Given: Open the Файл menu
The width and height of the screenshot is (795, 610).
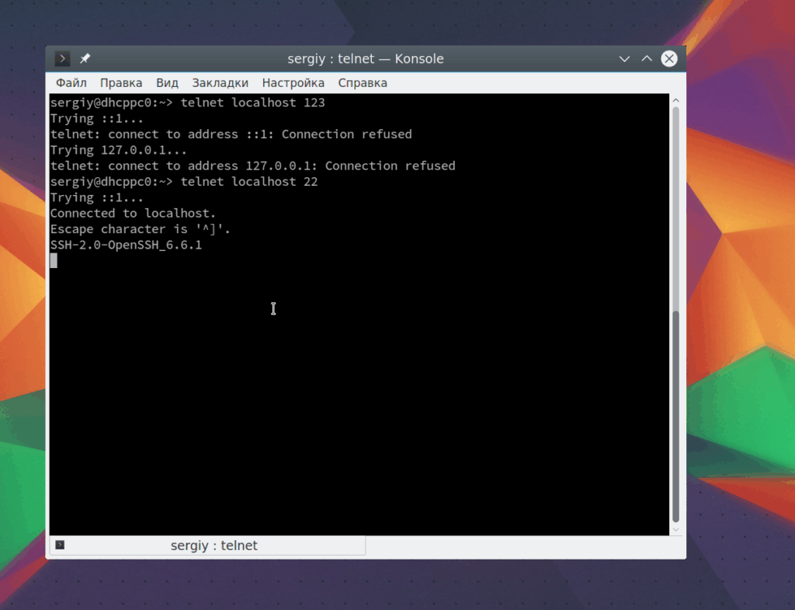Looking at the screenshot, I should point(71,82).
